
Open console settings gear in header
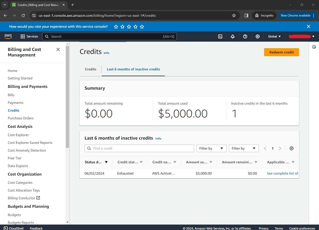click(258, 36)
